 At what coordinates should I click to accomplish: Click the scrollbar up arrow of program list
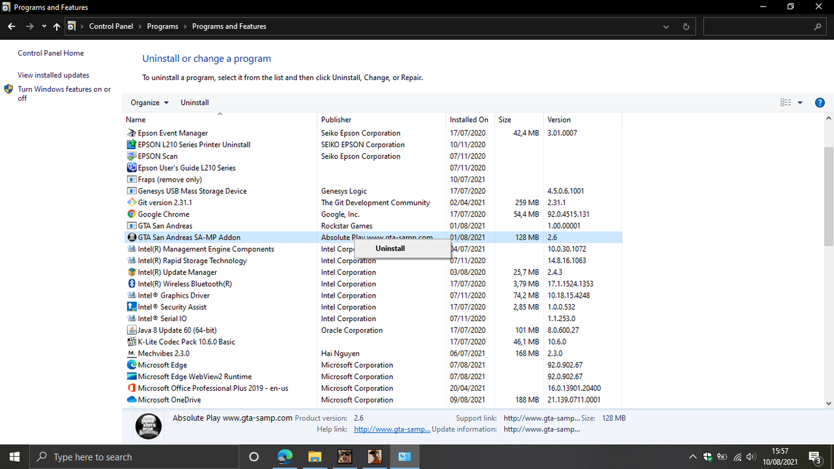pyautogui.click(x=829, y=119)
